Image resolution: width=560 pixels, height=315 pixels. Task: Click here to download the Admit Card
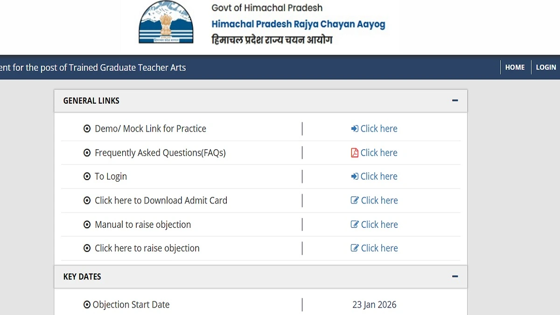coord(379,200)
